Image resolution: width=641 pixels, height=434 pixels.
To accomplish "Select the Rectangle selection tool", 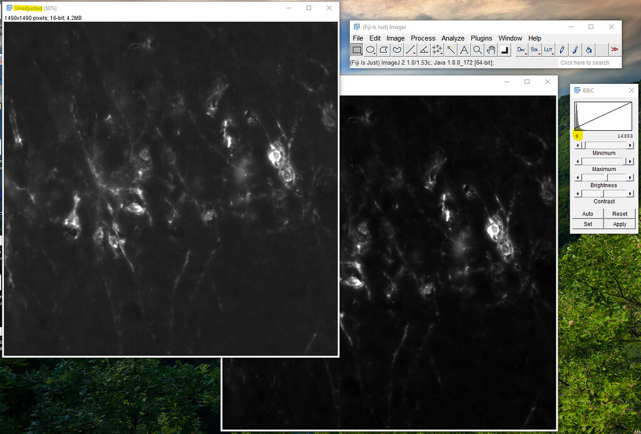I will pyautogui.click(x=357, y=49).
